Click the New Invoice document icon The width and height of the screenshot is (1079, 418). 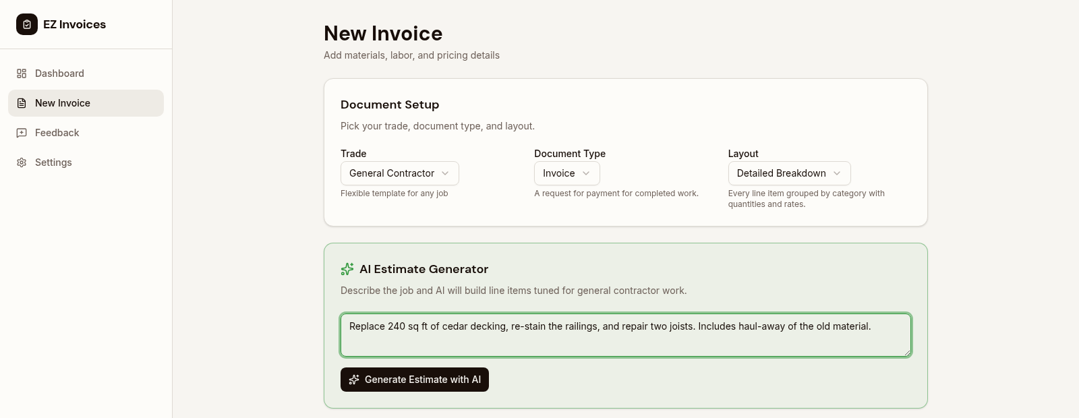click(x=22, y=103)
